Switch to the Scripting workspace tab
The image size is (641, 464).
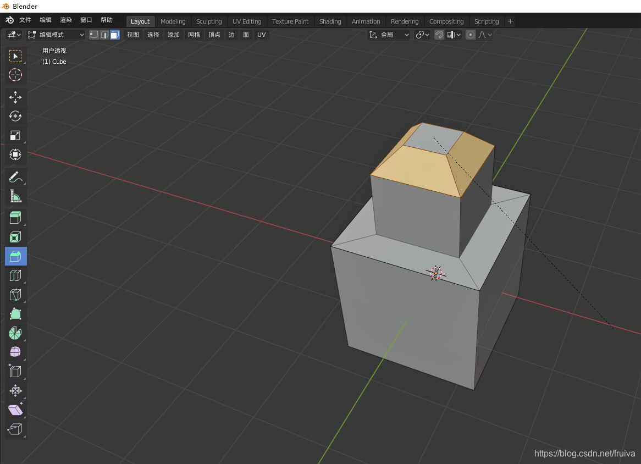point(487,21)
